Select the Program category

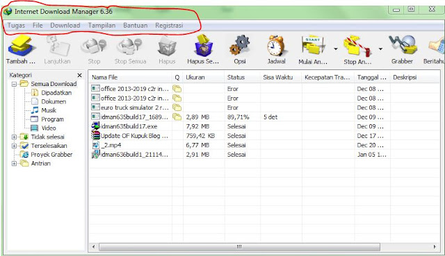pos(53,119)
